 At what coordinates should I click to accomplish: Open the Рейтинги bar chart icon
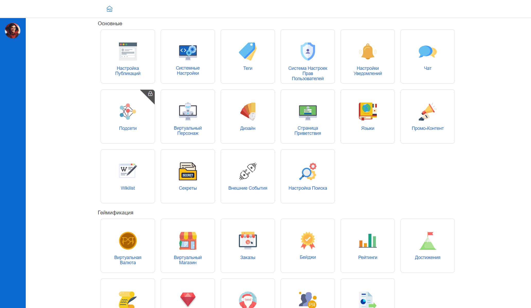point(368,241)
